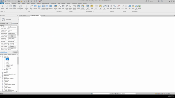This screenshot has width=175, height=98.
Task: Select ÇATI PLANI floor plan
Action: pos(8,68)
